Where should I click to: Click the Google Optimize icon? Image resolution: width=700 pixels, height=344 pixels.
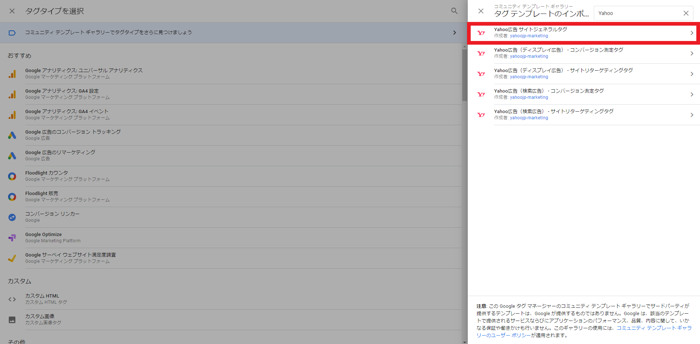point(12,238)
